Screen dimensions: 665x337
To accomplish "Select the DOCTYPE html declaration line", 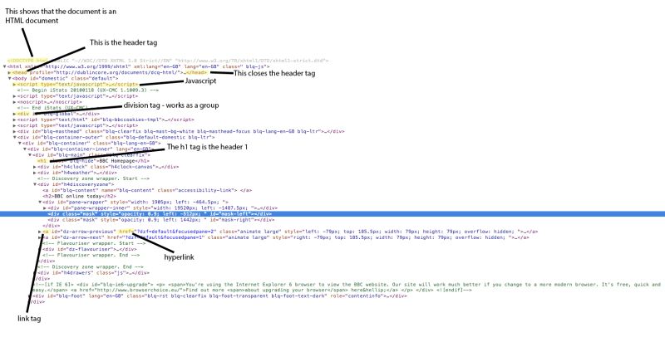I will pos(168,61).
